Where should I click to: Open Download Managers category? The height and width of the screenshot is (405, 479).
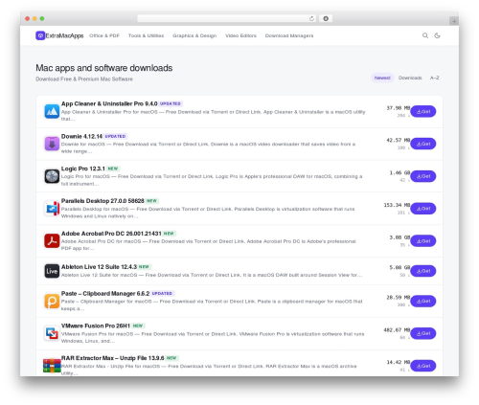[289, 35]
